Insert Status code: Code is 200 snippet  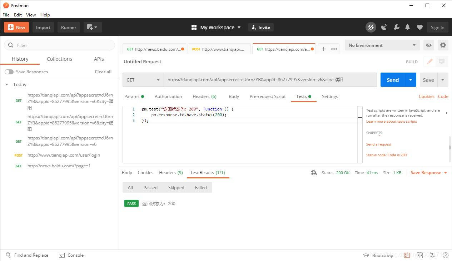point(386,155)
